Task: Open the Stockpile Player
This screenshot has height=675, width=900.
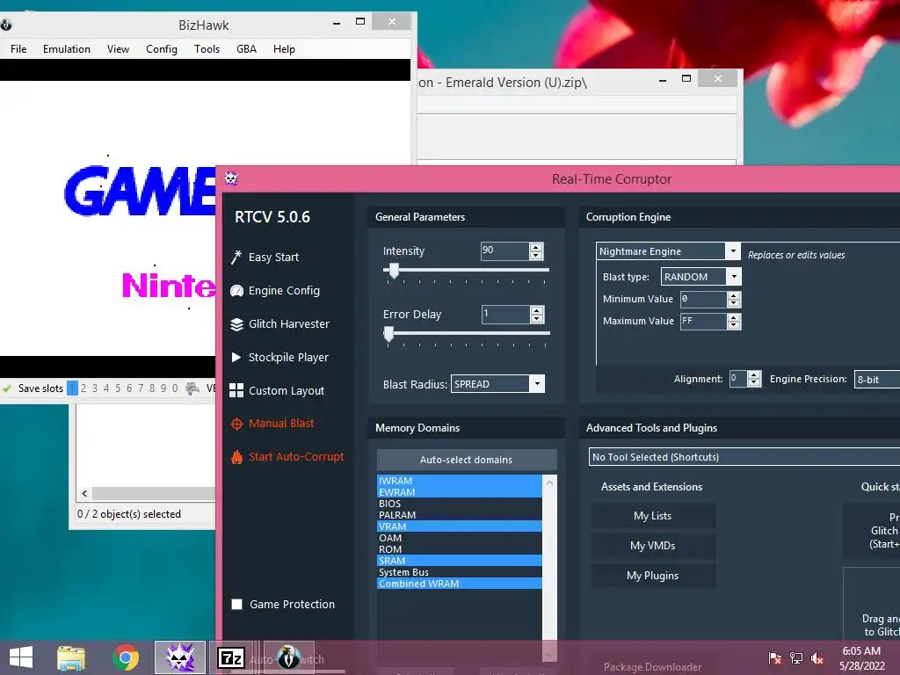Action: coord(279,357)
